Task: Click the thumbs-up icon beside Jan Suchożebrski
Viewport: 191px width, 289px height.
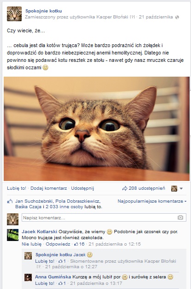Action: [x=10, y=201]
